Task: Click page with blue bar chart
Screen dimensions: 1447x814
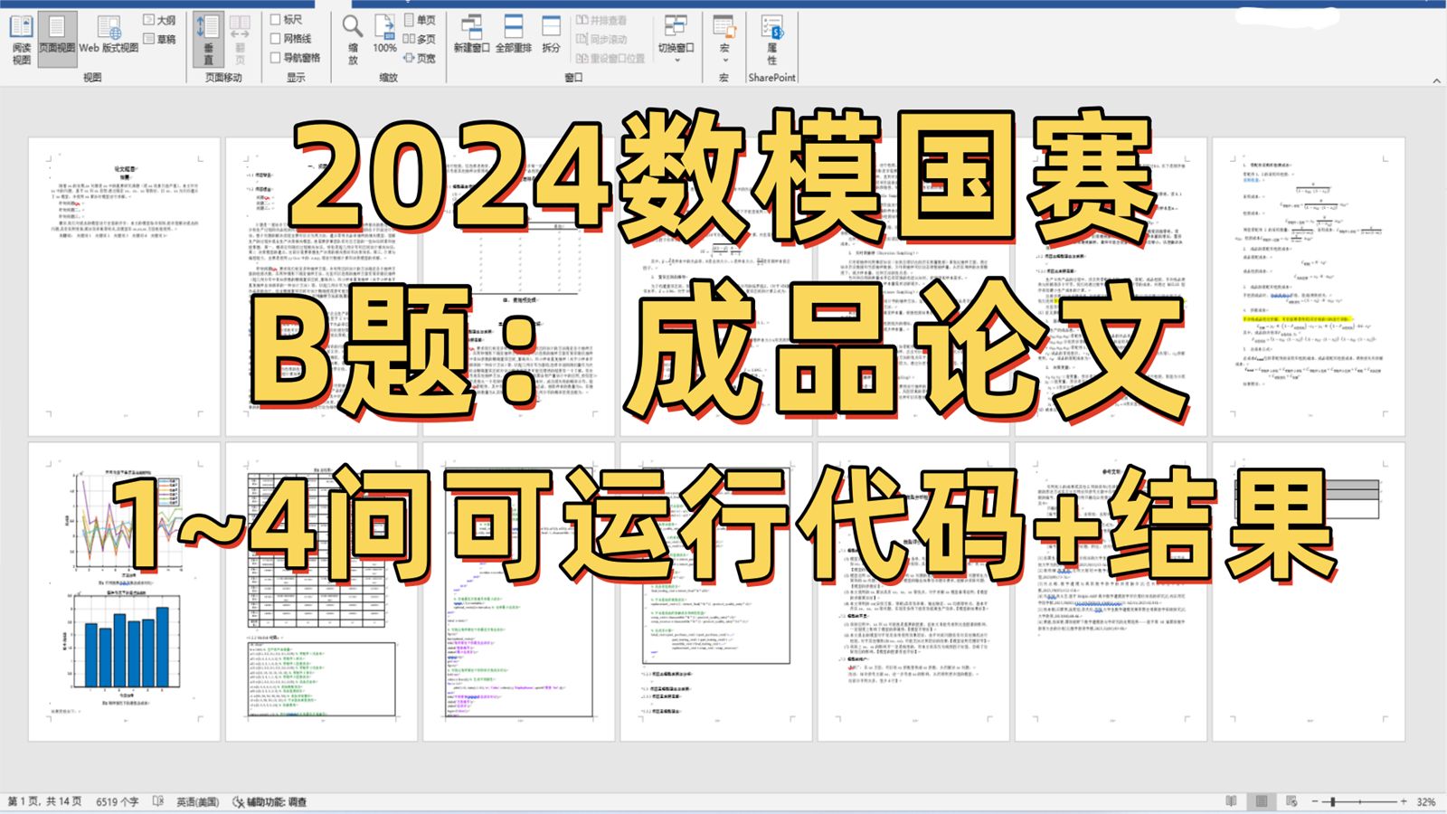Action: (x=125, y=592)
